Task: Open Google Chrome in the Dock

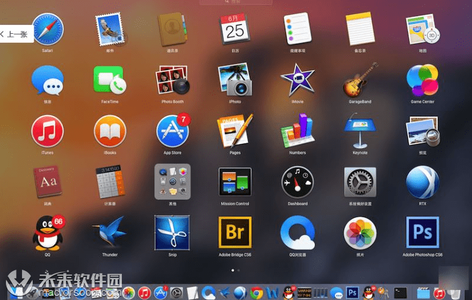Action: pos(256,292)
